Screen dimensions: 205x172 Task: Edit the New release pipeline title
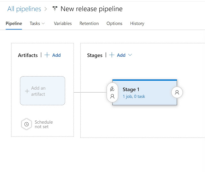[91, 9]
